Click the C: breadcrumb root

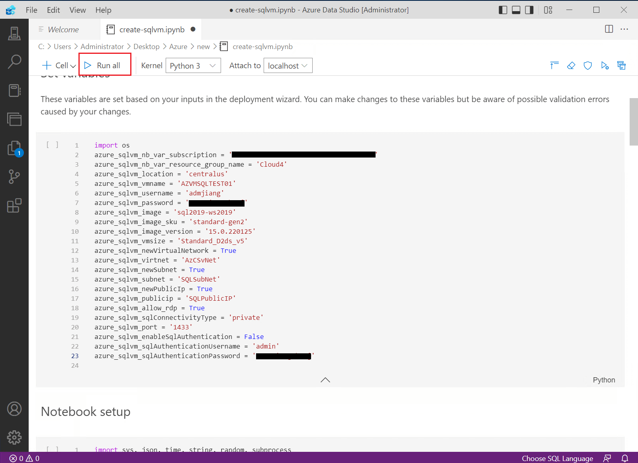click(x=41, y=47)
